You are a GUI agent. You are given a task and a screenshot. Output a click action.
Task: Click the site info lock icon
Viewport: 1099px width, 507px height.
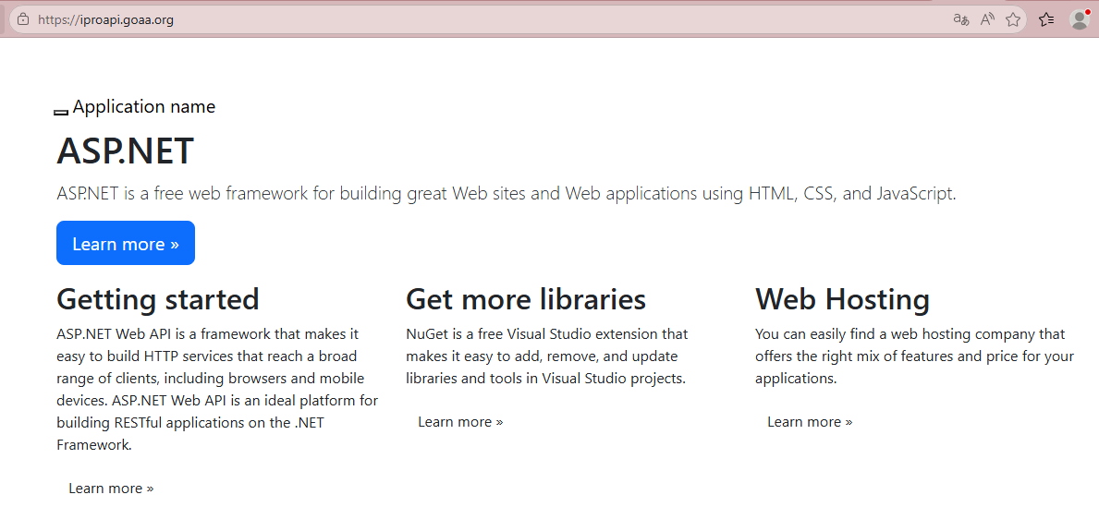[23, 19]
